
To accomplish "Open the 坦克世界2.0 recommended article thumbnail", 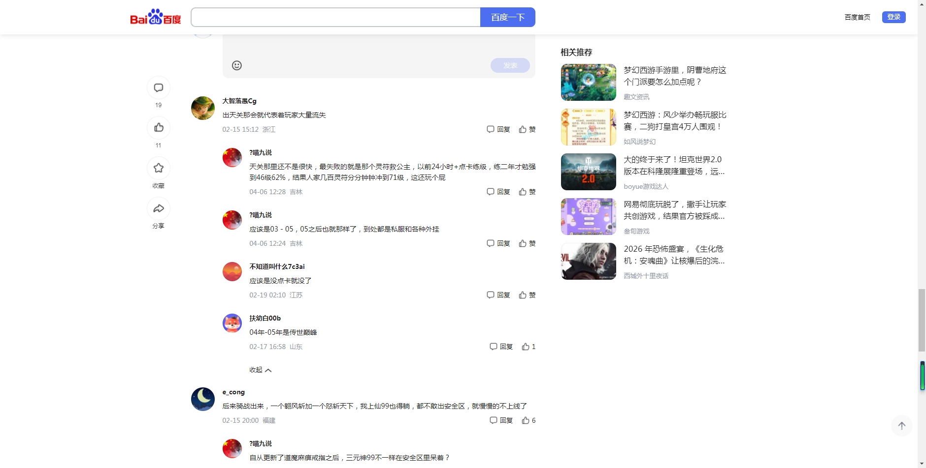I will 588,172.
